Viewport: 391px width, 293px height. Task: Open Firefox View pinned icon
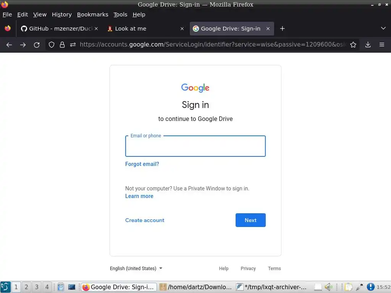coord(8,28)
